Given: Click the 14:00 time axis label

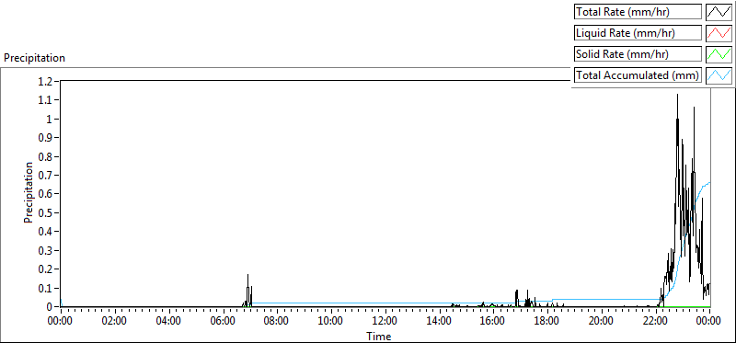Looking at the screenshot, I should (439, 321).
